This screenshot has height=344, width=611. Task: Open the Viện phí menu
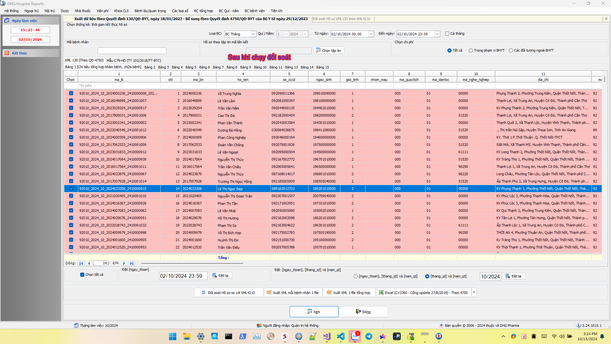click(102, 11)
